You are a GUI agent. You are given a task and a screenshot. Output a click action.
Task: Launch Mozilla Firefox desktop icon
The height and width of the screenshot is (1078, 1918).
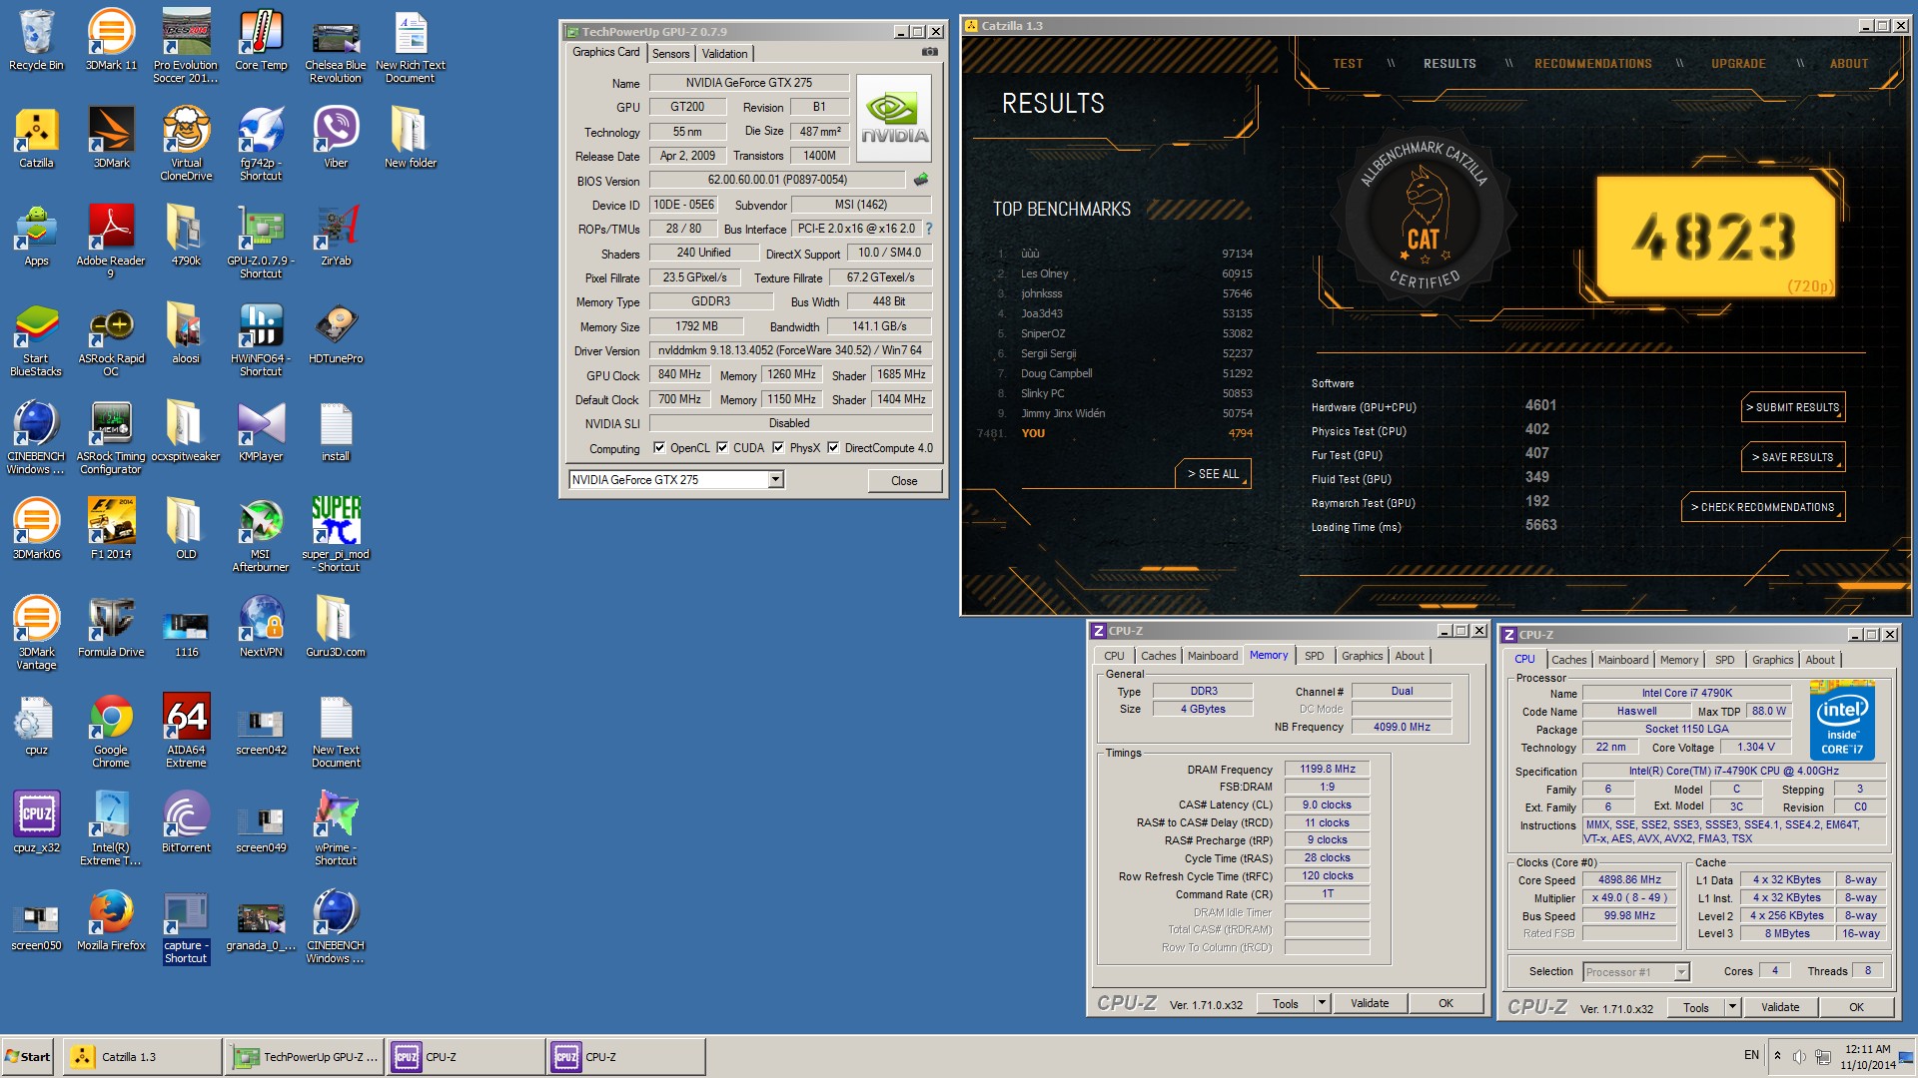tap(111, 920)
